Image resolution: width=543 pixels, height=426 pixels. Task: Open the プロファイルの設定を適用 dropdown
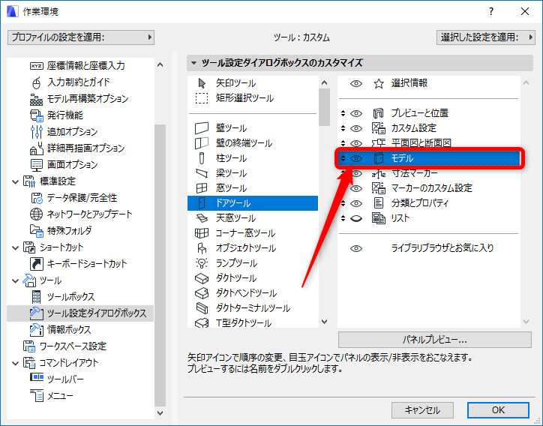click(x=81, y=37)
